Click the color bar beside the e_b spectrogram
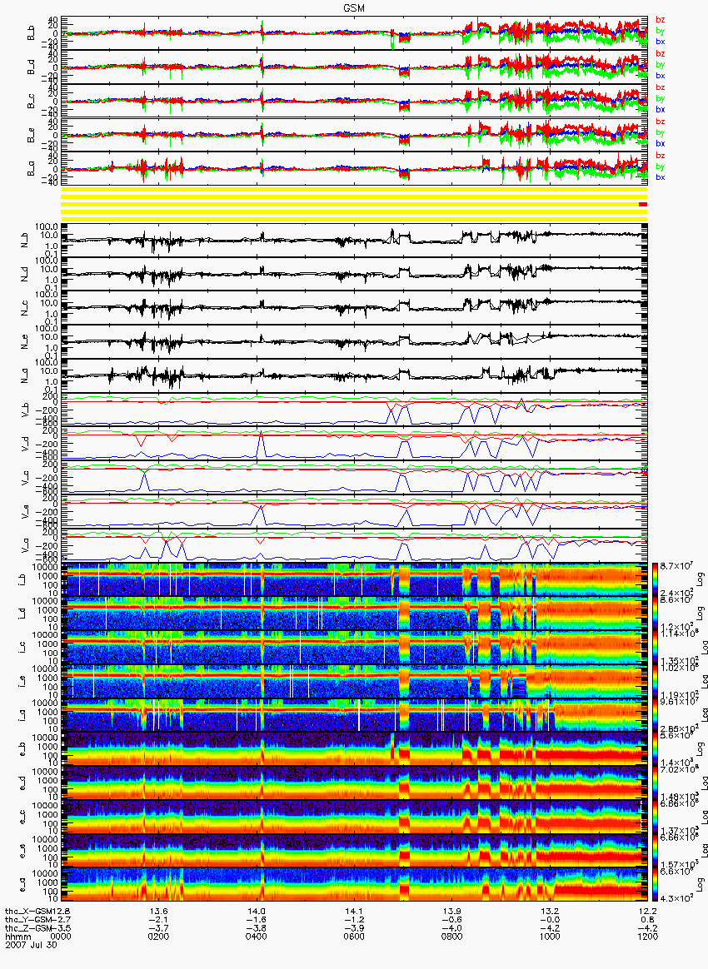Viewport: 708px width, 969px height. tap(654, 749)
